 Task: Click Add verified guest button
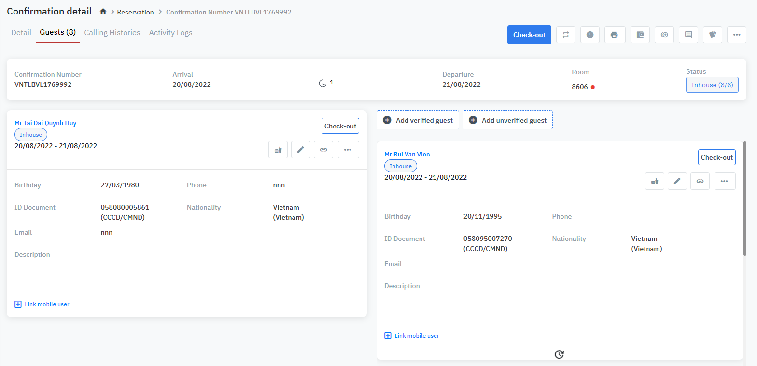(418, 120)
